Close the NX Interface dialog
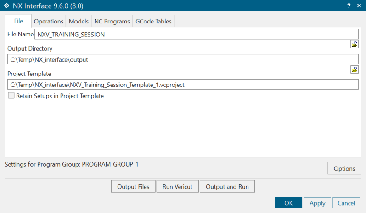The height and width of the screenshot is (213, 366). (x=359, y=6)
